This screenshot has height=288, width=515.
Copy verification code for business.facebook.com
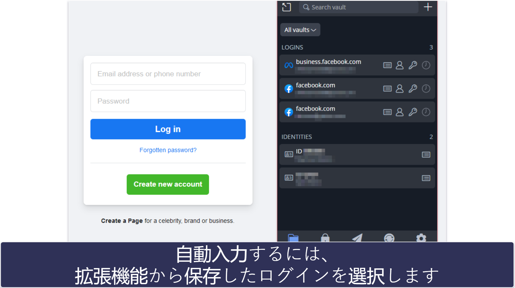tap(426, 65)
